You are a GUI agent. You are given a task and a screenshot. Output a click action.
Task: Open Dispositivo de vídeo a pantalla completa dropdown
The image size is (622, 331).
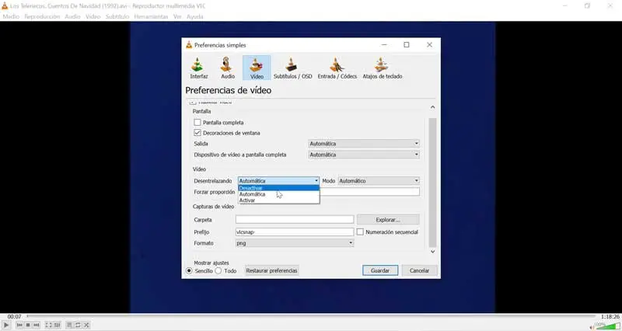coord(364,155)
